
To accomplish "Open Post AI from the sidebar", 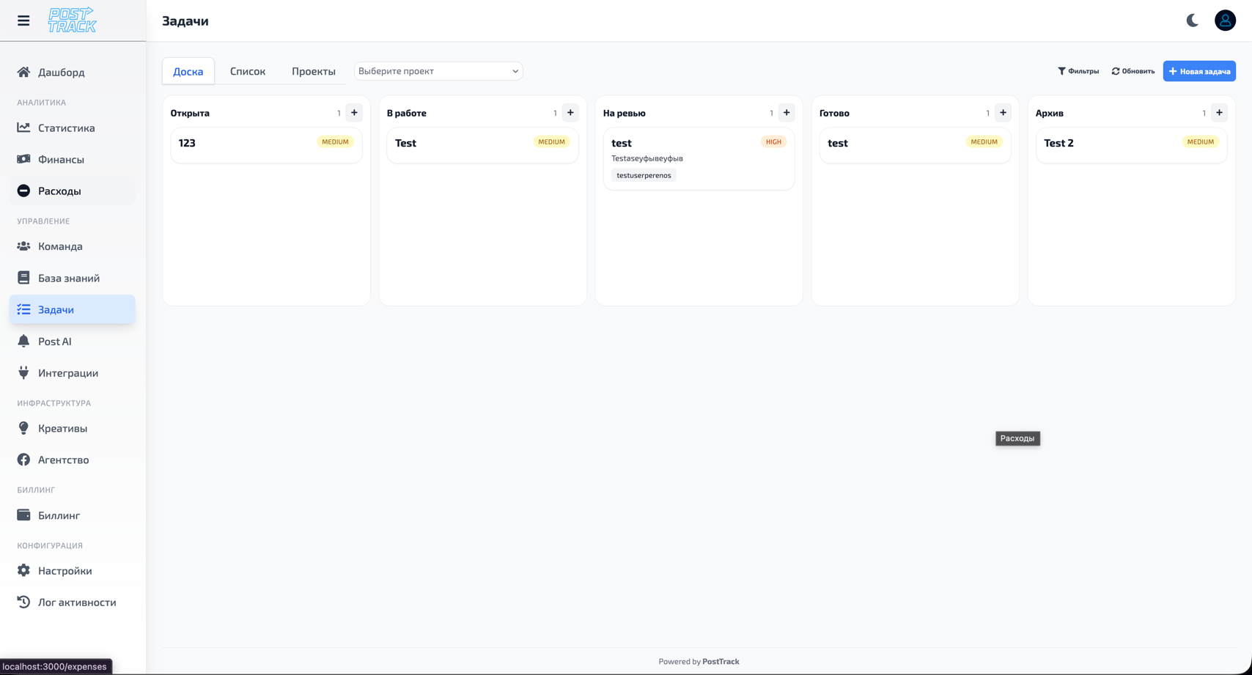I will click(x=54, y=341).
